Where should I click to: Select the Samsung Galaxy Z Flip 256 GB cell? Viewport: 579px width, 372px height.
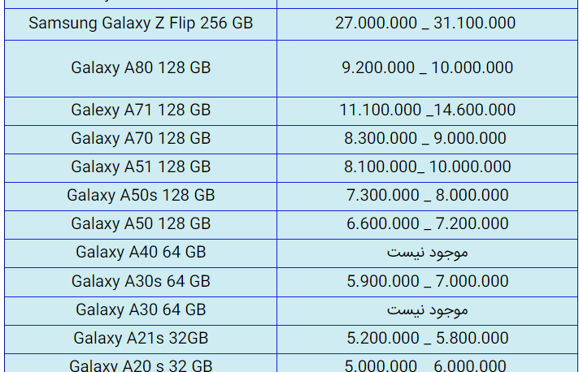coord(141,24)
